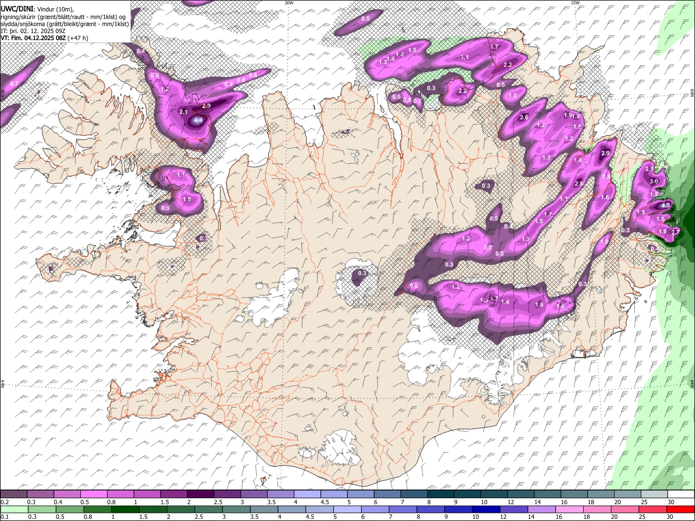The width and height of the screenshot is (695, 521).
Task: Click the 3.0 snowfall value on the map
Action: pyautogui.click(x=654, y=181)
